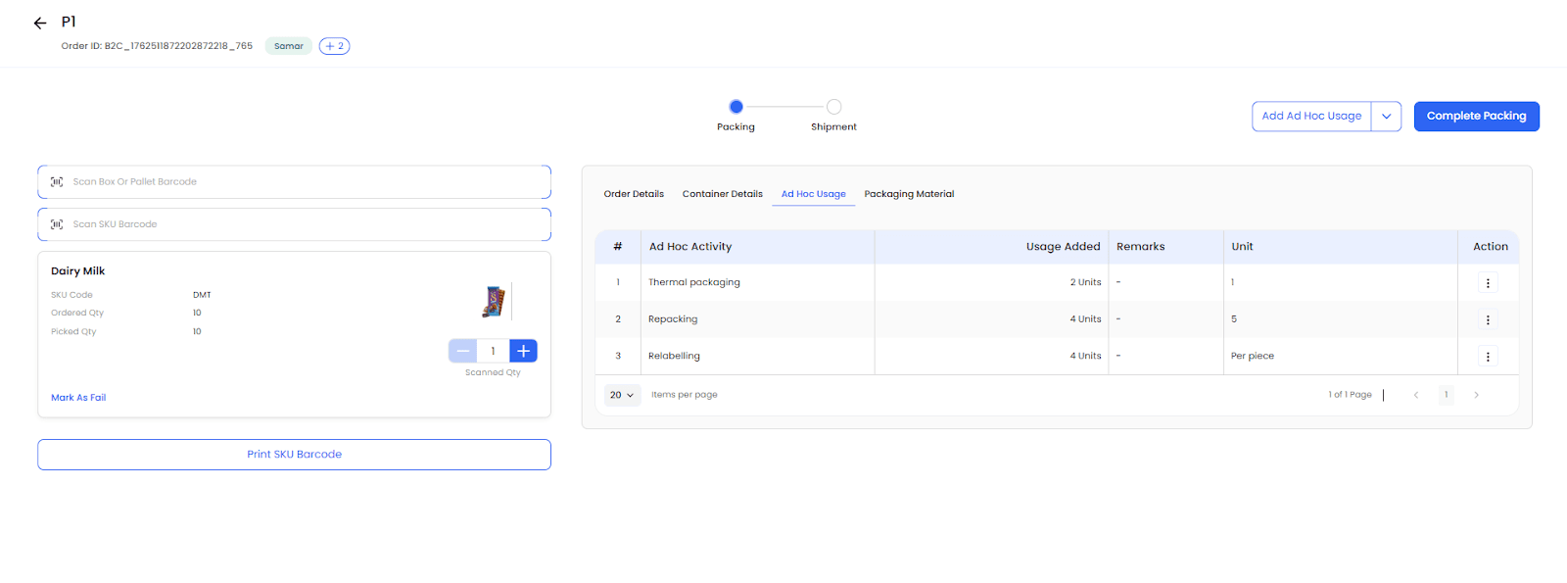Expand the Add Ad Hoc Usage dropdown arrow

click(1386, 117)
